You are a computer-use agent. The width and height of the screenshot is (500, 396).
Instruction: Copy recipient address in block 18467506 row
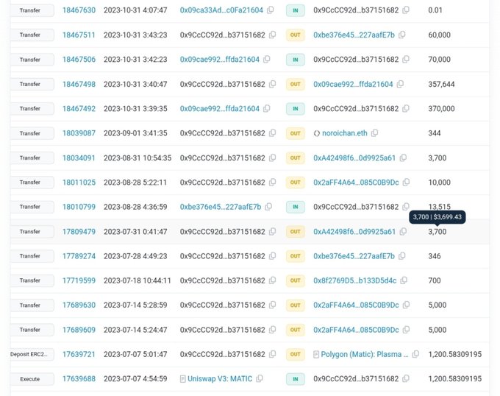click(x=406, y=60)
